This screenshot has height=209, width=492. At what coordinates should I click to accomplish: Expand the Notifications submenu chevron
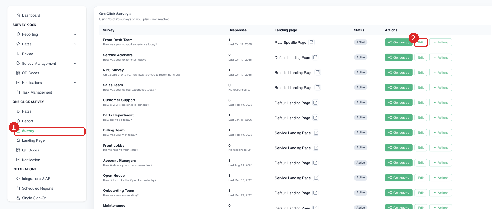click(75, 83)
